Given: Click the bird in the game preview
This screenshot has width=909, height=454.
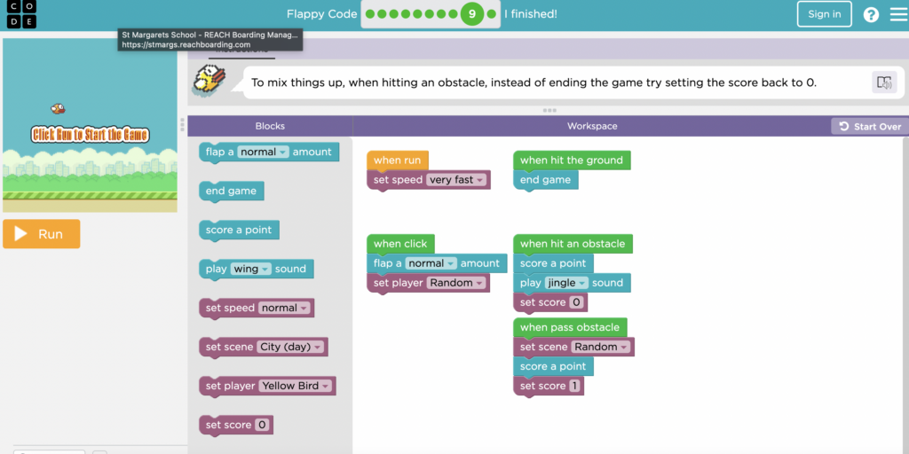Looking at the screenshot, I should click(58, 108).
